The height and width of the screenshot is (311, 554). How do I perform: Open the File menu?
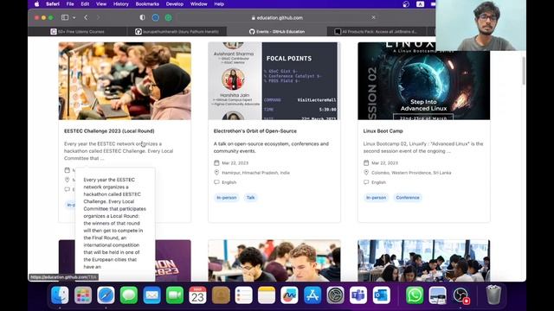[70, 4]
